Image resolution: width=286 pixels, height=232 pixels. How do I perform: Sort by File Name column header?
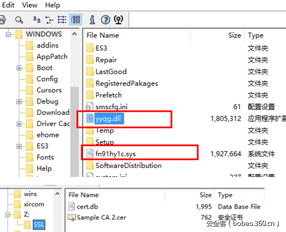102,35
